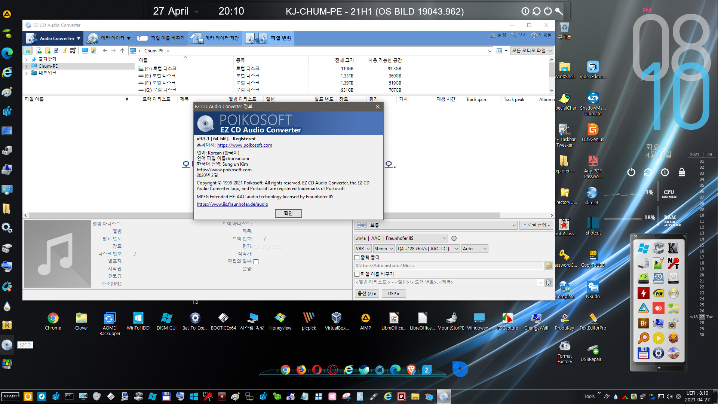718x404 pixels.
Task: Open the 보통 profile dropdown
Action: coord(436,225)
